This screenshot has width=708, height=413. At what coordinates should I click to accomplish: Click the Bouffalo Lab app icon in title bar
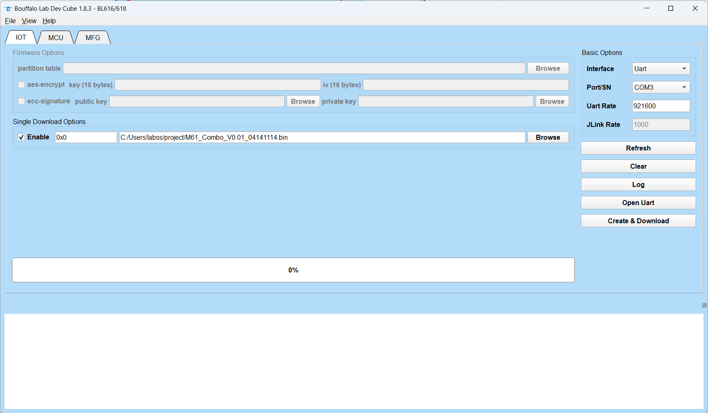pyautogui.click(x=8, y=8)
